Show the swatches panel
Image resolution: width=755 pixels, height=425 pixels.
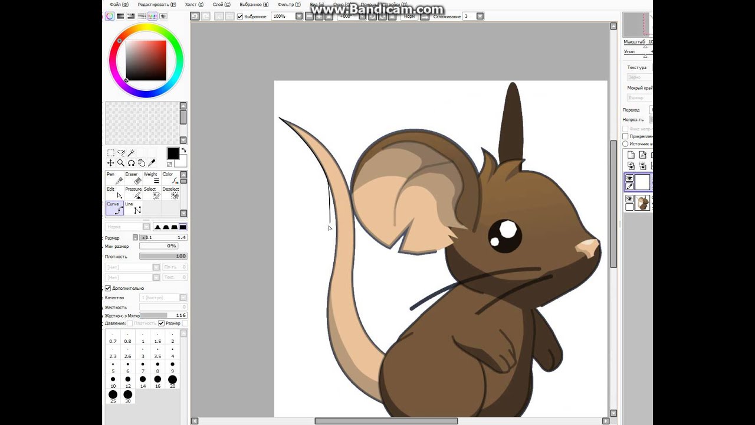152,17
